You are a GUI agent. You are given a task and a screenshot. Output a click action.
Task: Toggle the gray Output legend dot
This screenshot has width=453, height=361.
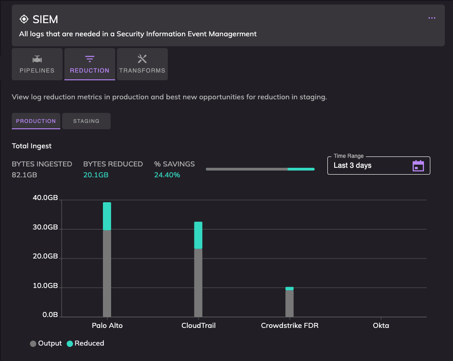tap(33, 344)
